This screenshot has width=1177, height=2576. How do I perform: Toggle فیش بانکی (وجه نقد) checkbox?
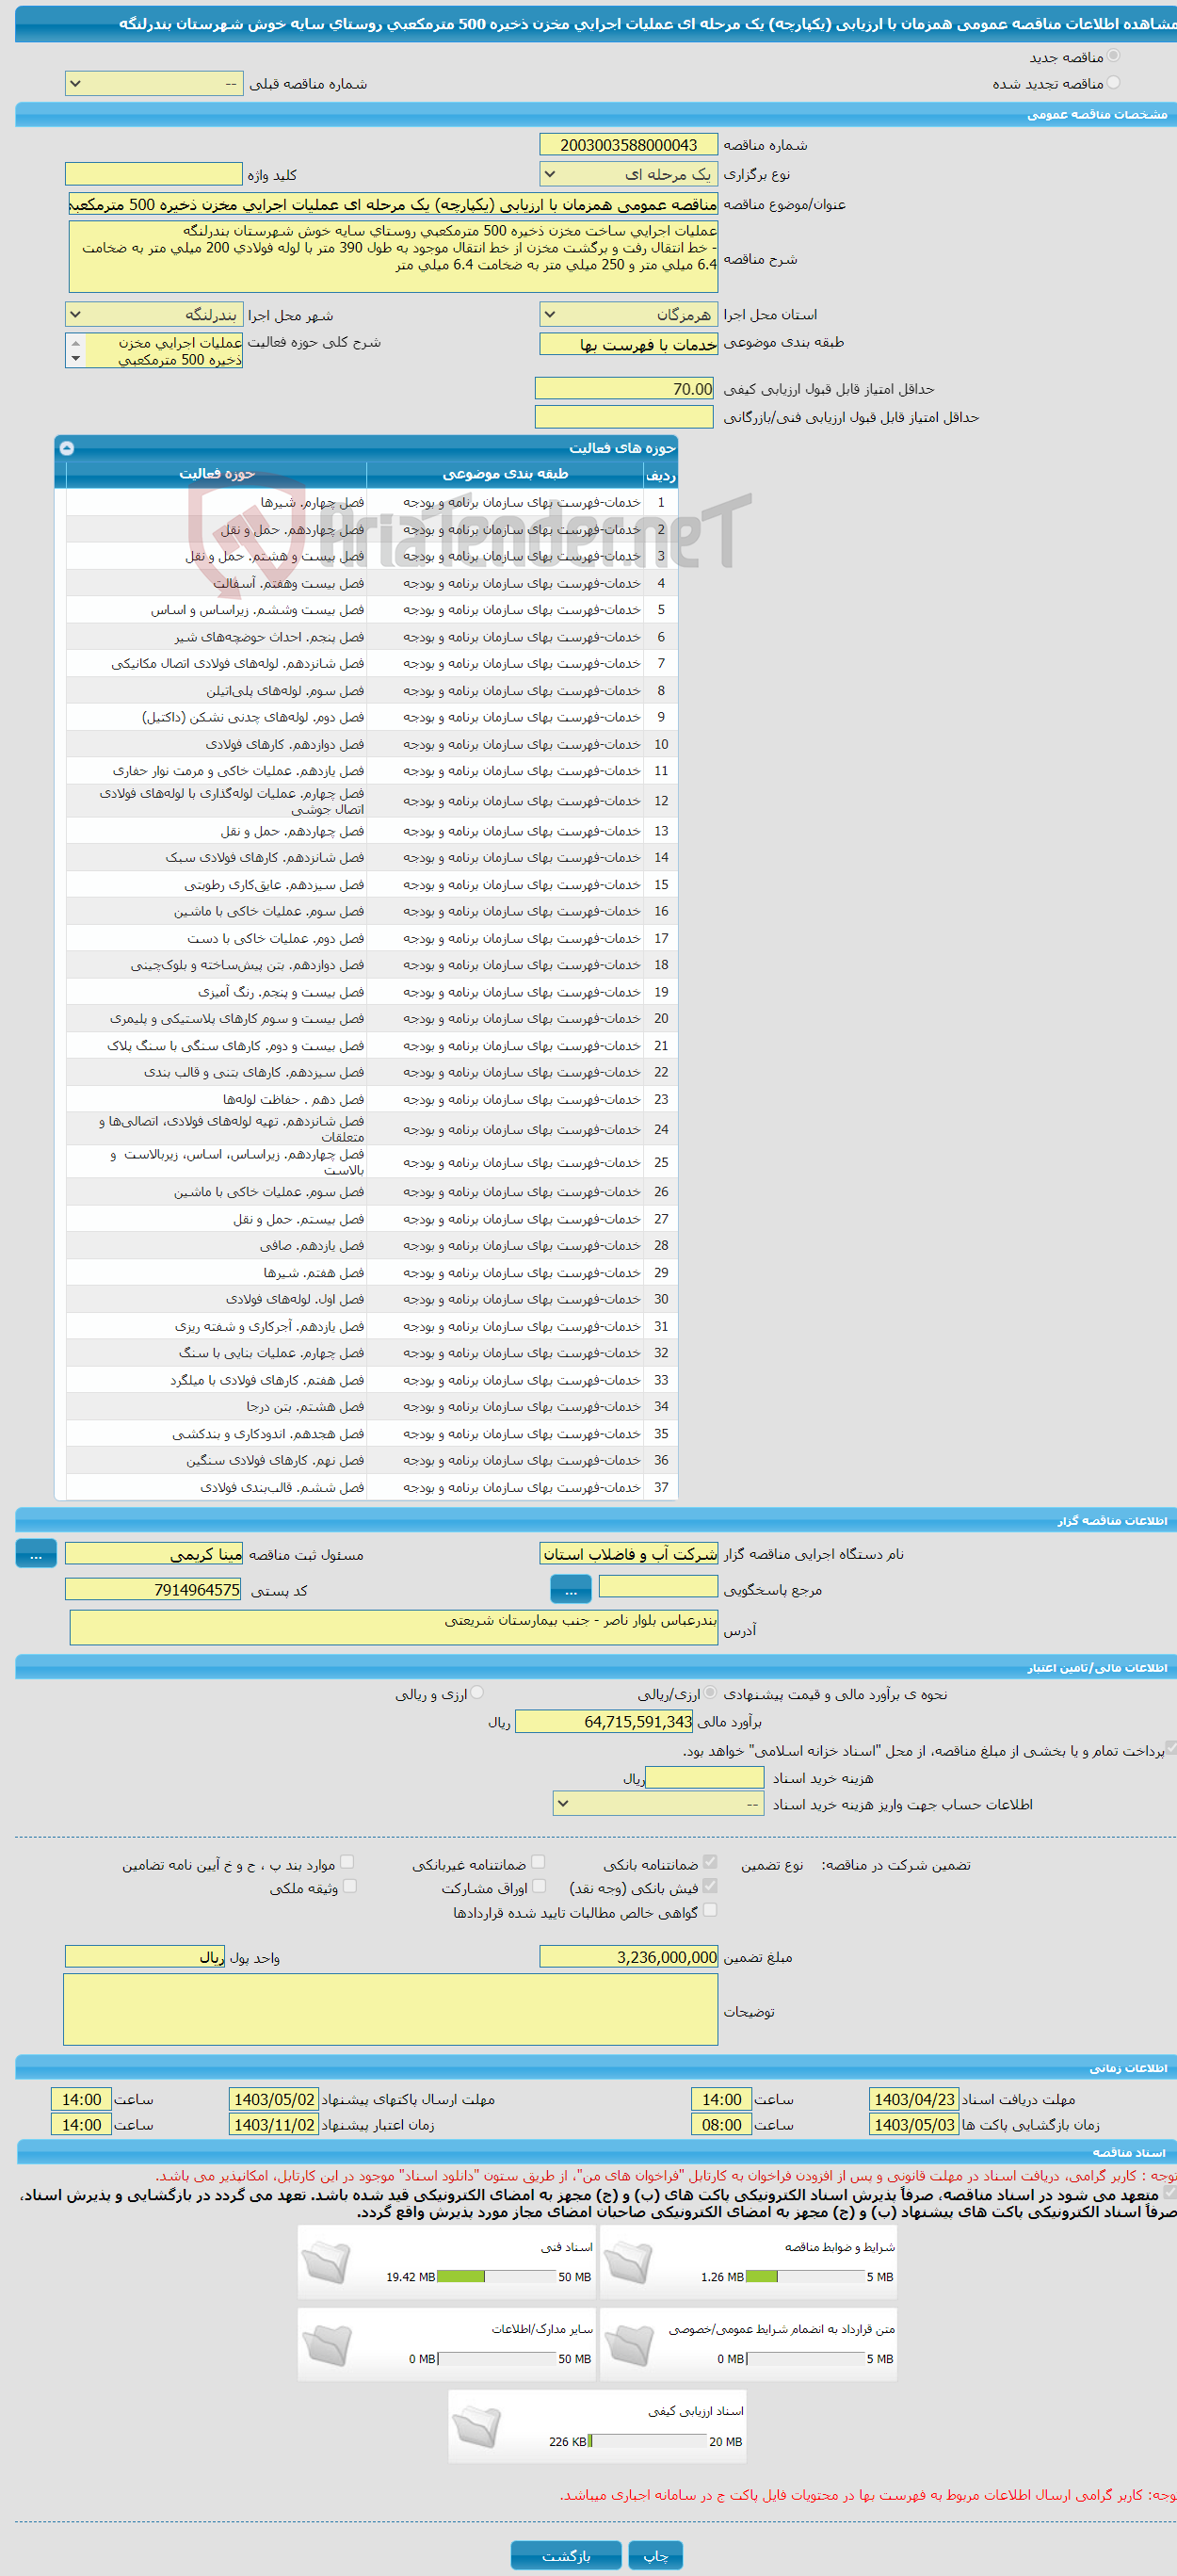point(710,1886)
